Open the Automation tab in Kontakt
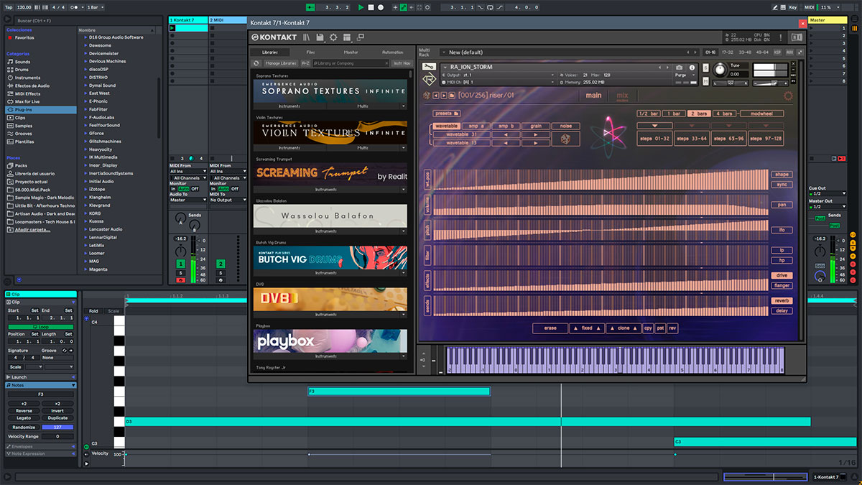The image size is (862, 485). tap(392, 52)
